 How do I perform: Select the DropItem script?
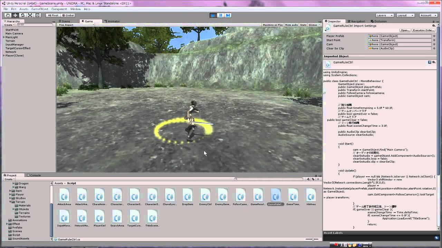coord(188,197)
